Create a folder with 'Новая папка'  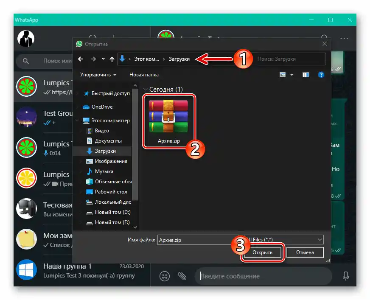(x=144, y=75)
